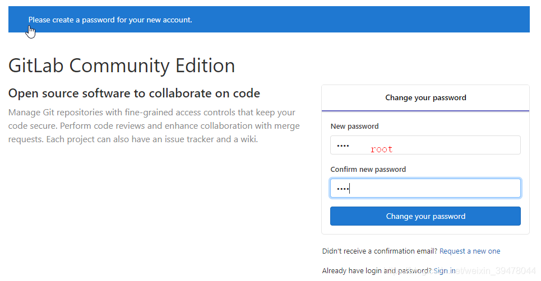This screenshot has height=281, width=541.
Task: Click the 'Confirm new password' label
Action: coord(368,170)
